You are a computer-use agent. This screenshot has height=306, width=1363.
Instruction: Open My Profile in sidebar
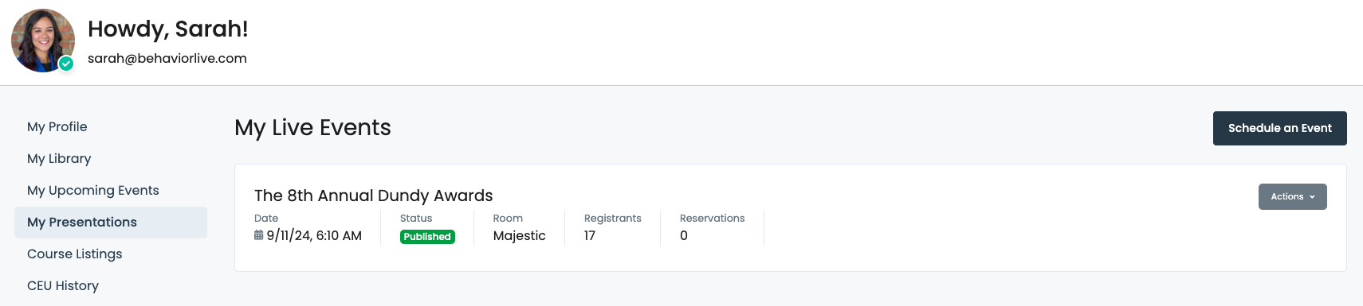point(57,127)
